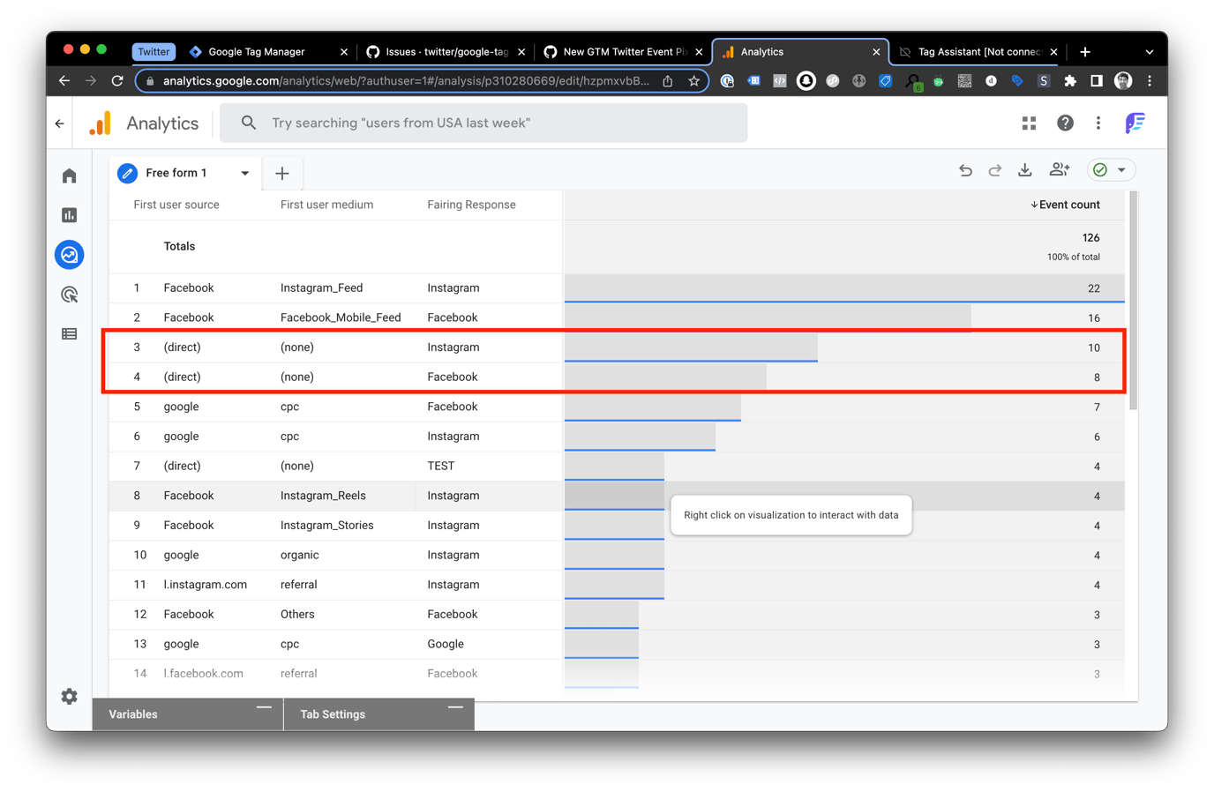Go back in the browser
Image resolution: width=1214 pixels, height=792 pixels.
pos(64,81)
